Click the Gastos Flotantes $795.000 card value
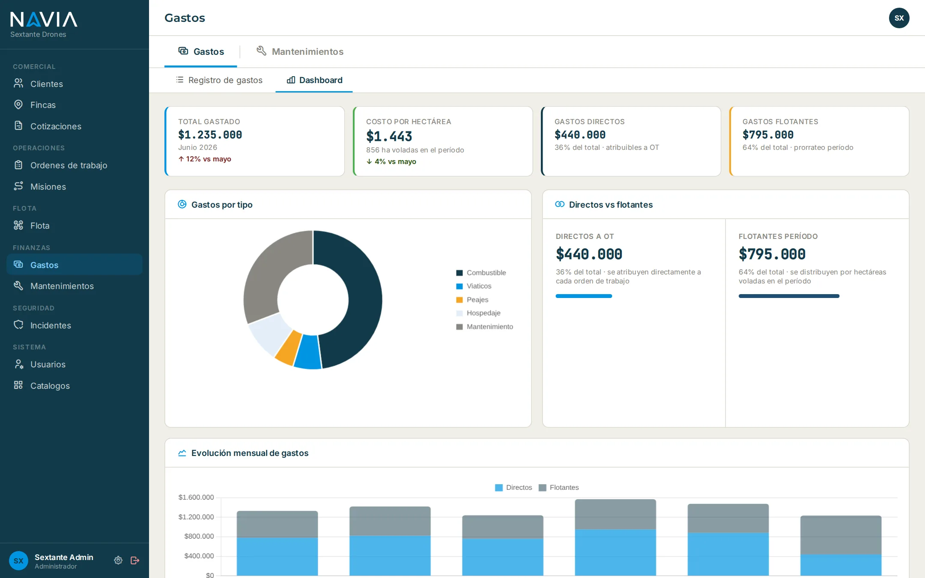The height and width of the screenshot is (578, 925). click(x=768, y=134)
